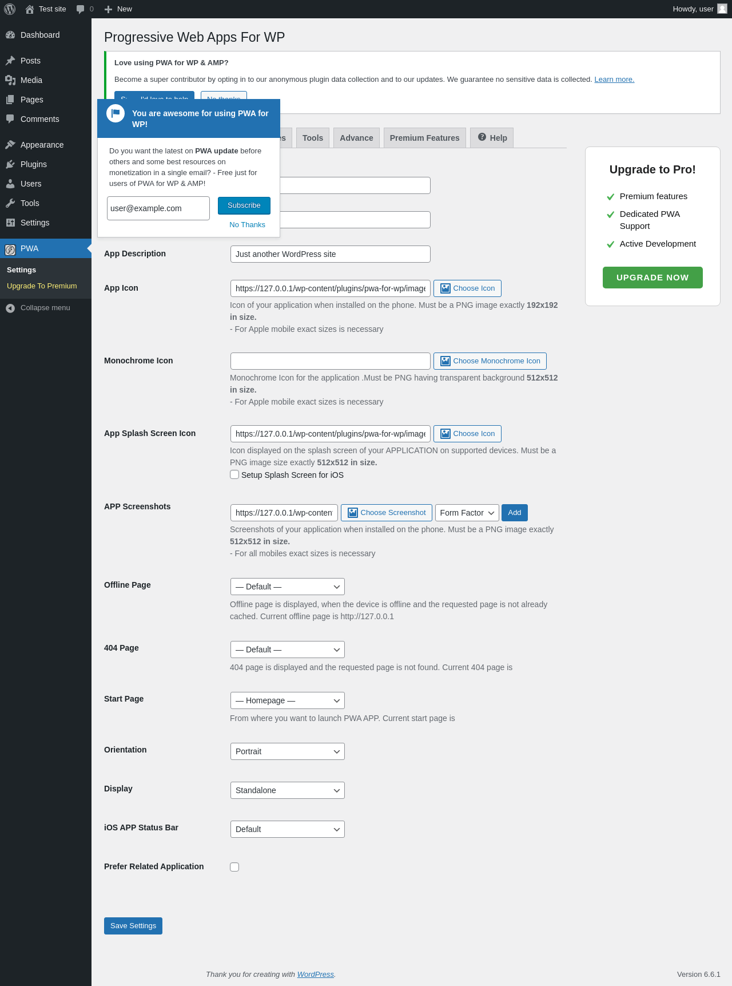732x986 pixels.
Task: Select Settings in the PWA submenu
Action: 21,270
